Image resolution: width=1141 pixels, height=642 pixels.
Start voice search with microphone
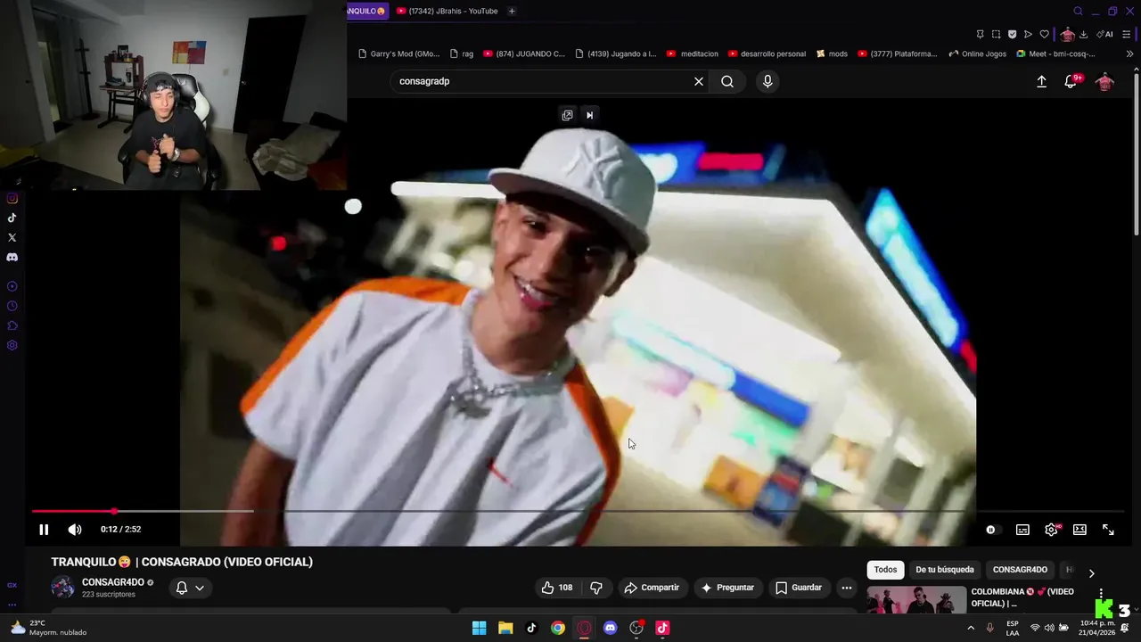tap(768, 81)
